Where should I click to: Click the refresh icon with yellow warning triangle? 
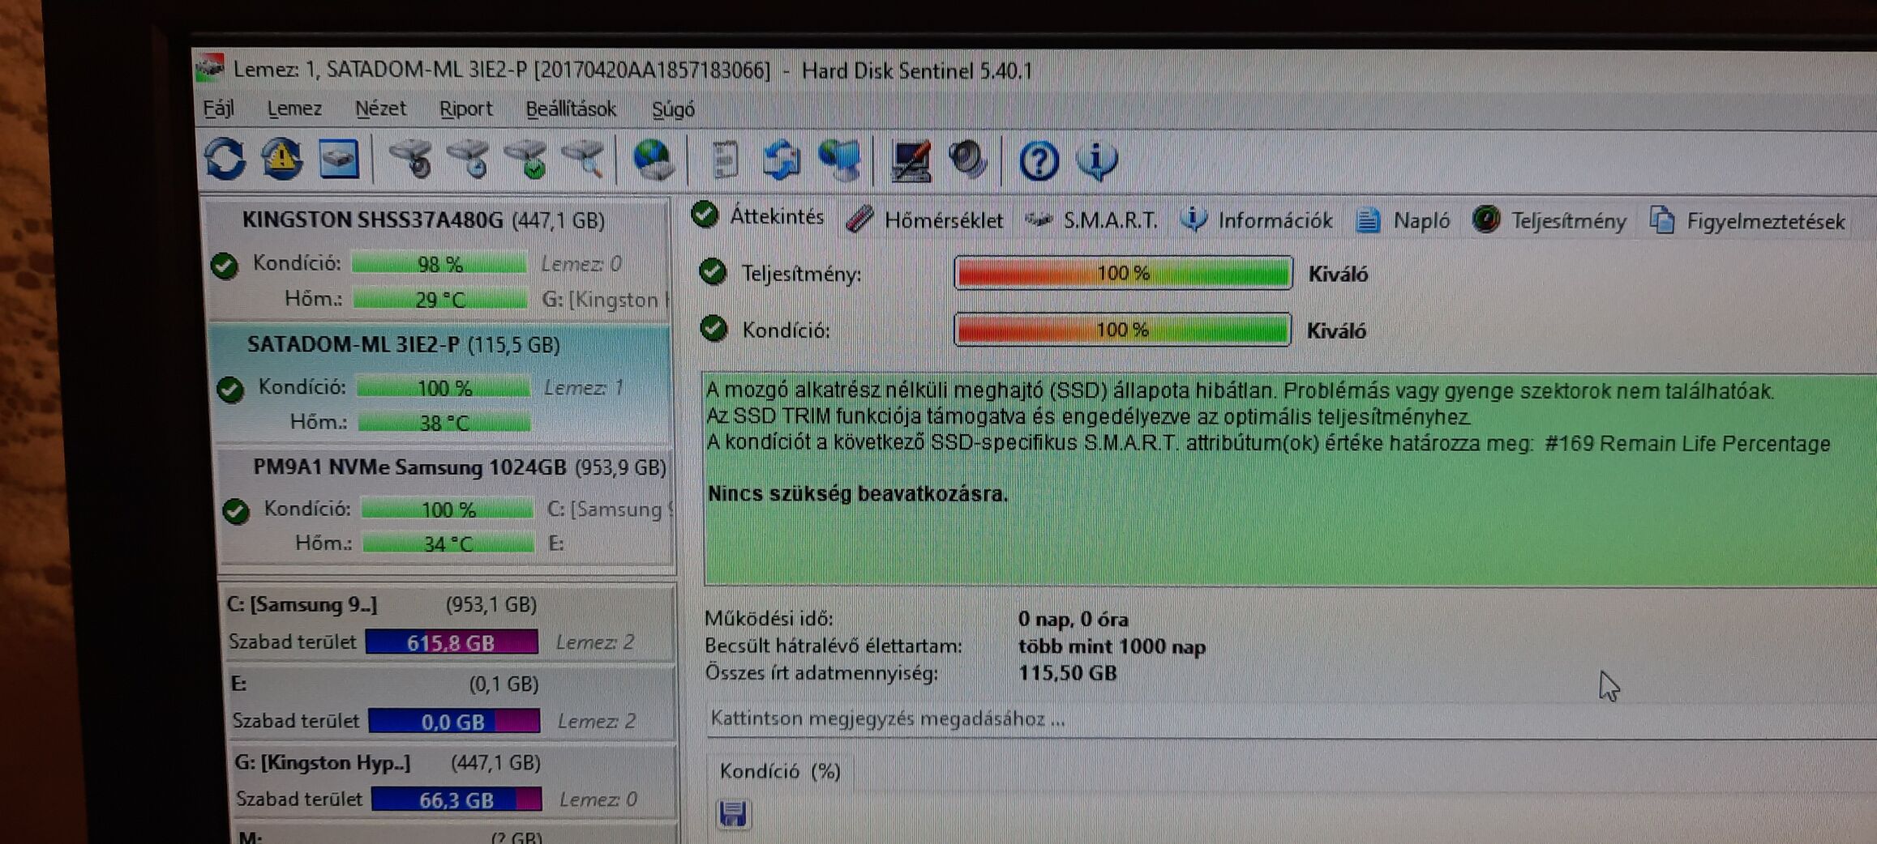tap(281, 159)
